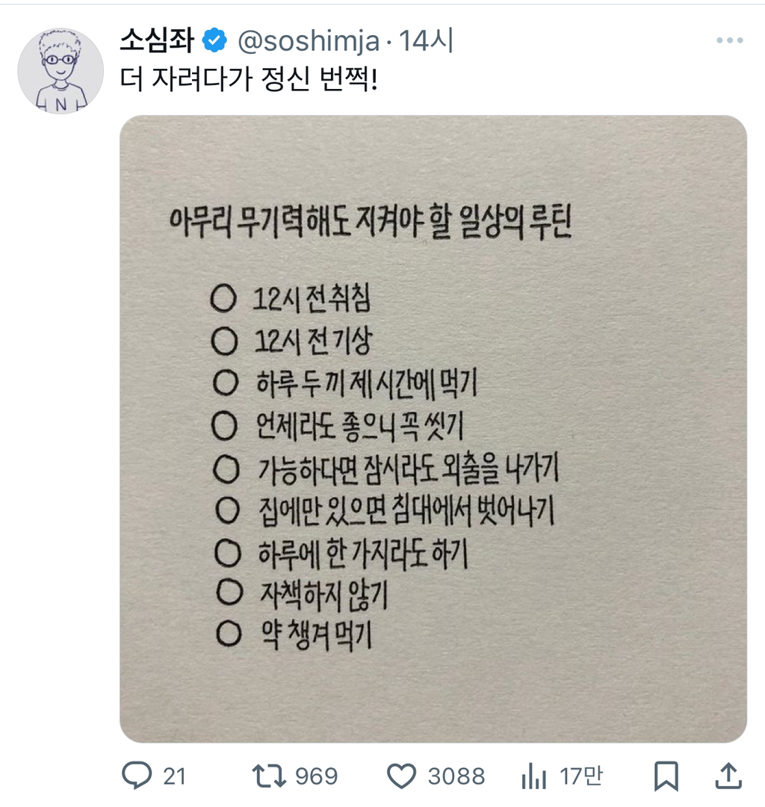Like the post with heart icon
765x807 pixels.
coord(403,776)
